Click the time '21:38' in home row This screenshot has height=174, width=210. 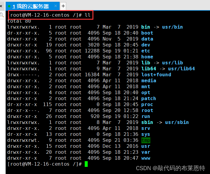point(131,57)
